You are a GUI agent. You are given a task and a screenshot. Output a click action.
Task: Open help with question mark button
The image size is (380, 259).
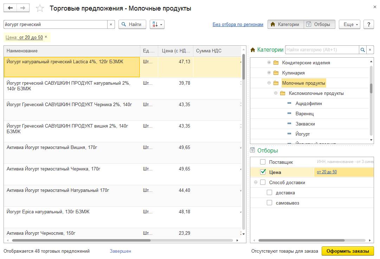[368, 25]
